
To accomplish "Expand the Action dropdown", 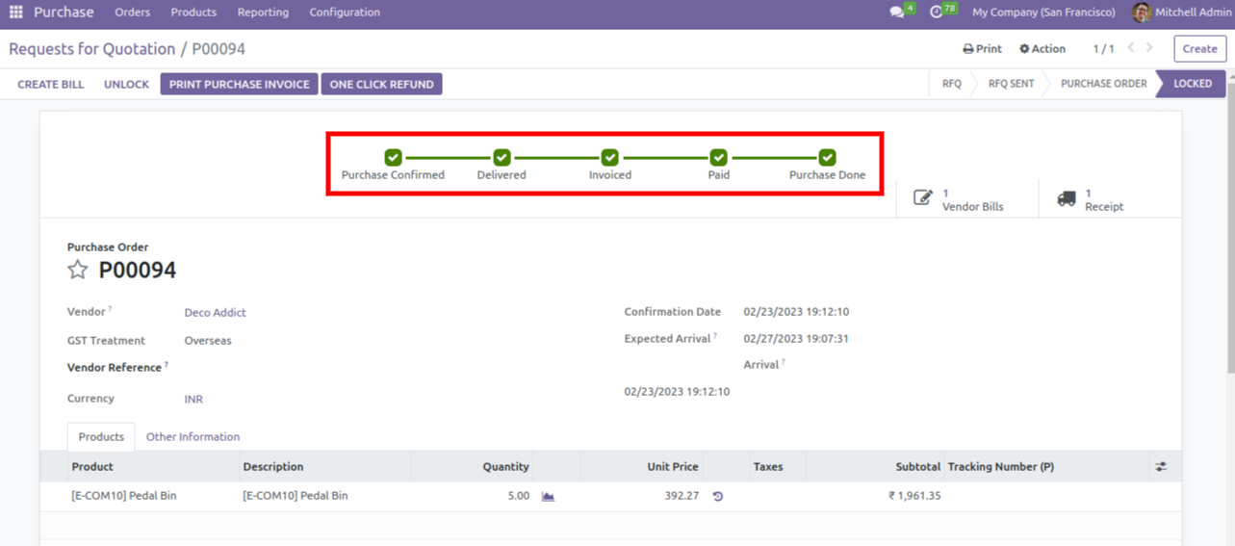I will (x=1042, y=49).
